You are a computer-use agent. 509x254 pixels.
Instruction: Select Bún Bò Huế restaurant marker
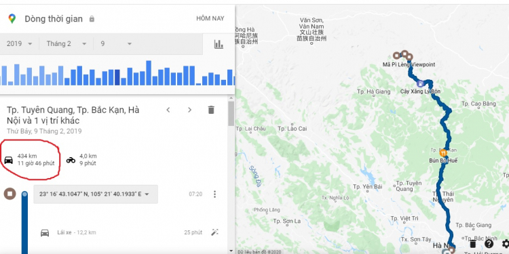pyautogui.click(x=443, y=152)
